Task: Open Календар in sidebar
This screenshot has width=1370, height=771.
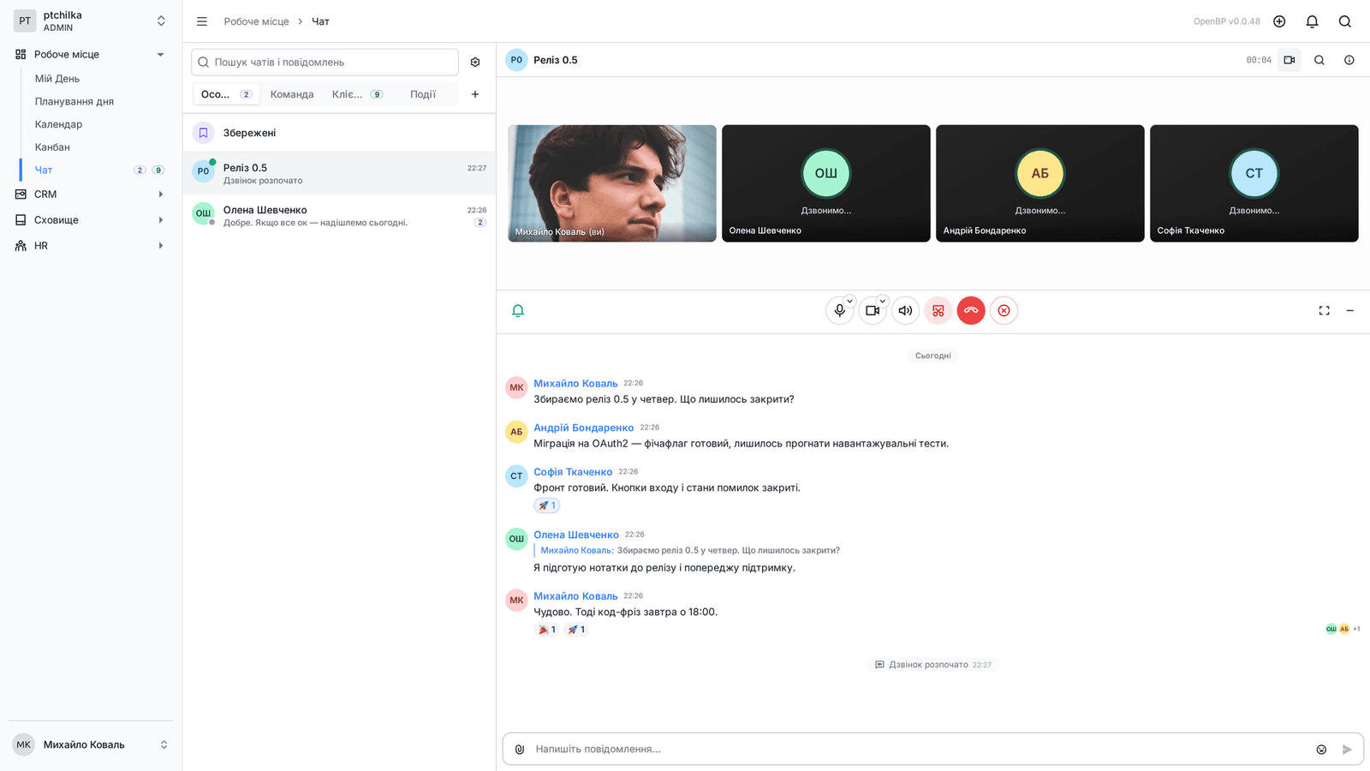Action: [x=58, y=124]
